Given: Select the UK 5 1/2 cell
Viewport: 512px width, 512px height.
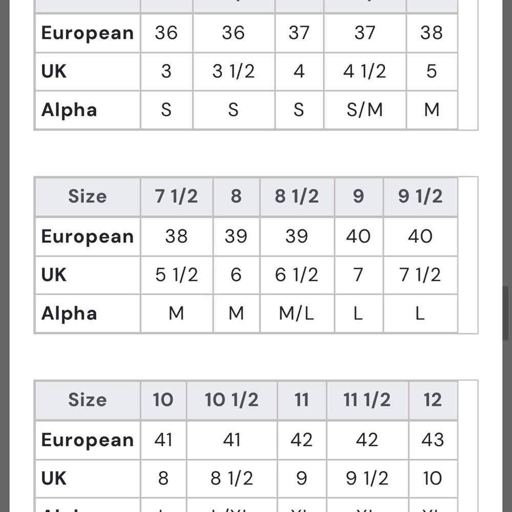Looking at the screenshot, I should point(176,275).
